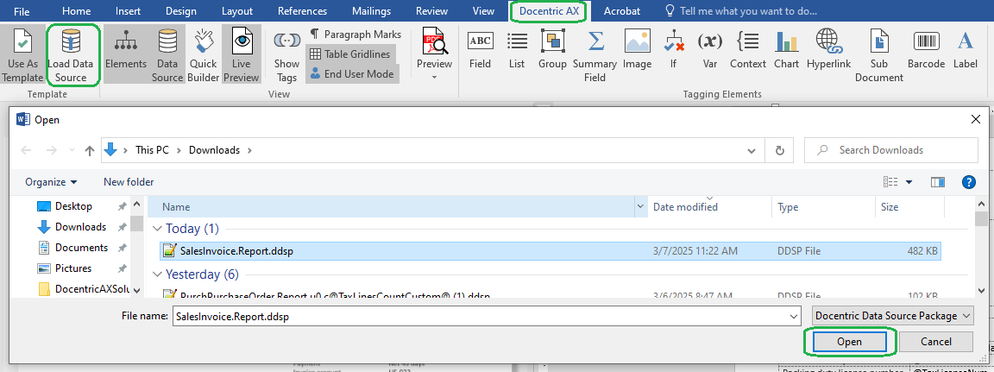This screenshot has width=994, height=372.
Task: Insert a Hyperlink tagging element
Action: click(828, 49)
